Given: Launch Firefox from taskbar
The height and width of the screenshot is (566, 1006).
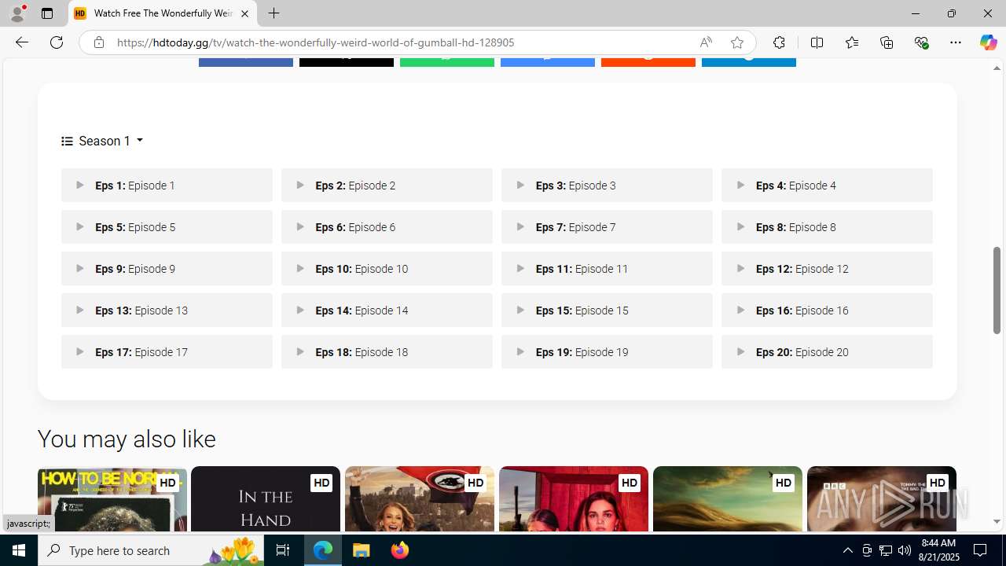Looking at the screenshot, I should tap(400, 550).
